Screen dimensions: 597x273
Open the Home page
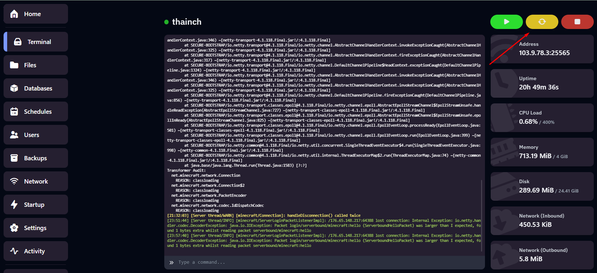point(36,14)
